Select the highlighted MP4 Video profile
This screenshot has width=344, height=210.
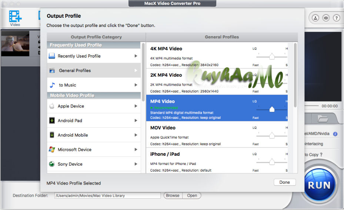(x=217, y=108)
